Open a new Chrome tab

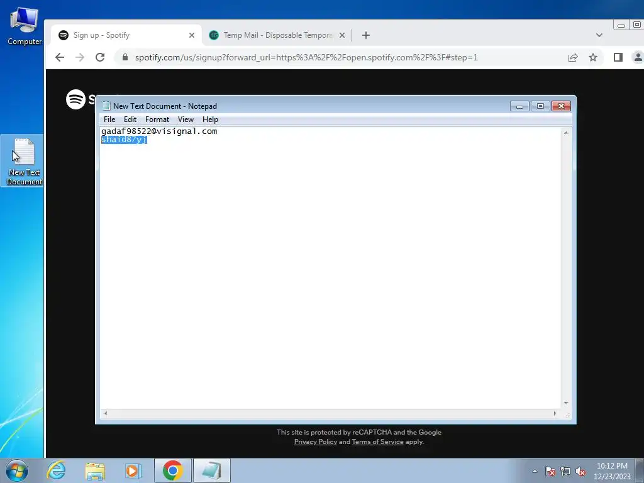pyautogui.click(x=365, y=35)
